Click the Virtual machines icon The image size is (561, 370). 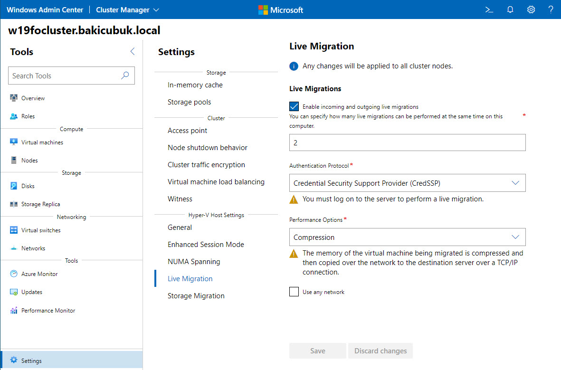(x=14, y=142)
